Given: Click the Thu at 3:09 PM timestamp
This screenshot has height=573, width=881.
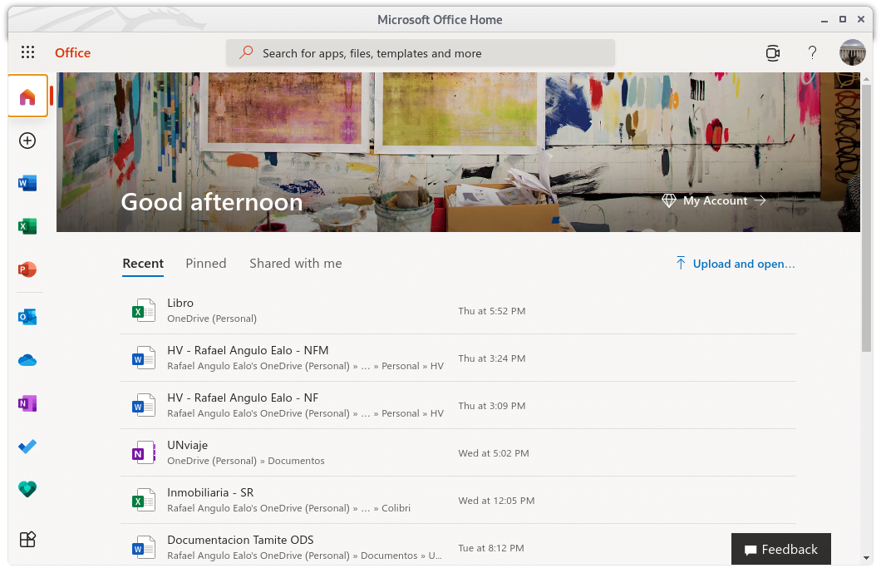Looking at the screenshot, I should pos(492,406).
